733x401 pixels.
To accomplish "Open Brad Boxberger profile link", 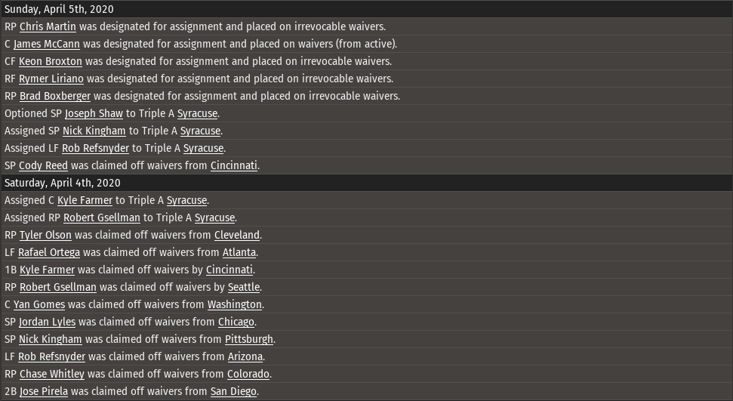I will click(55, 96).
